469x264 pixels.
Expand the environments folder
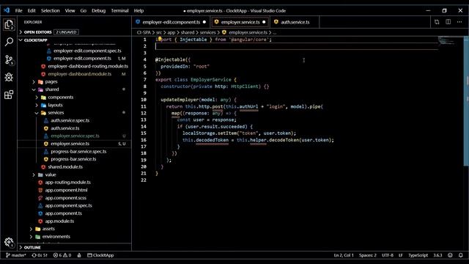56,236
